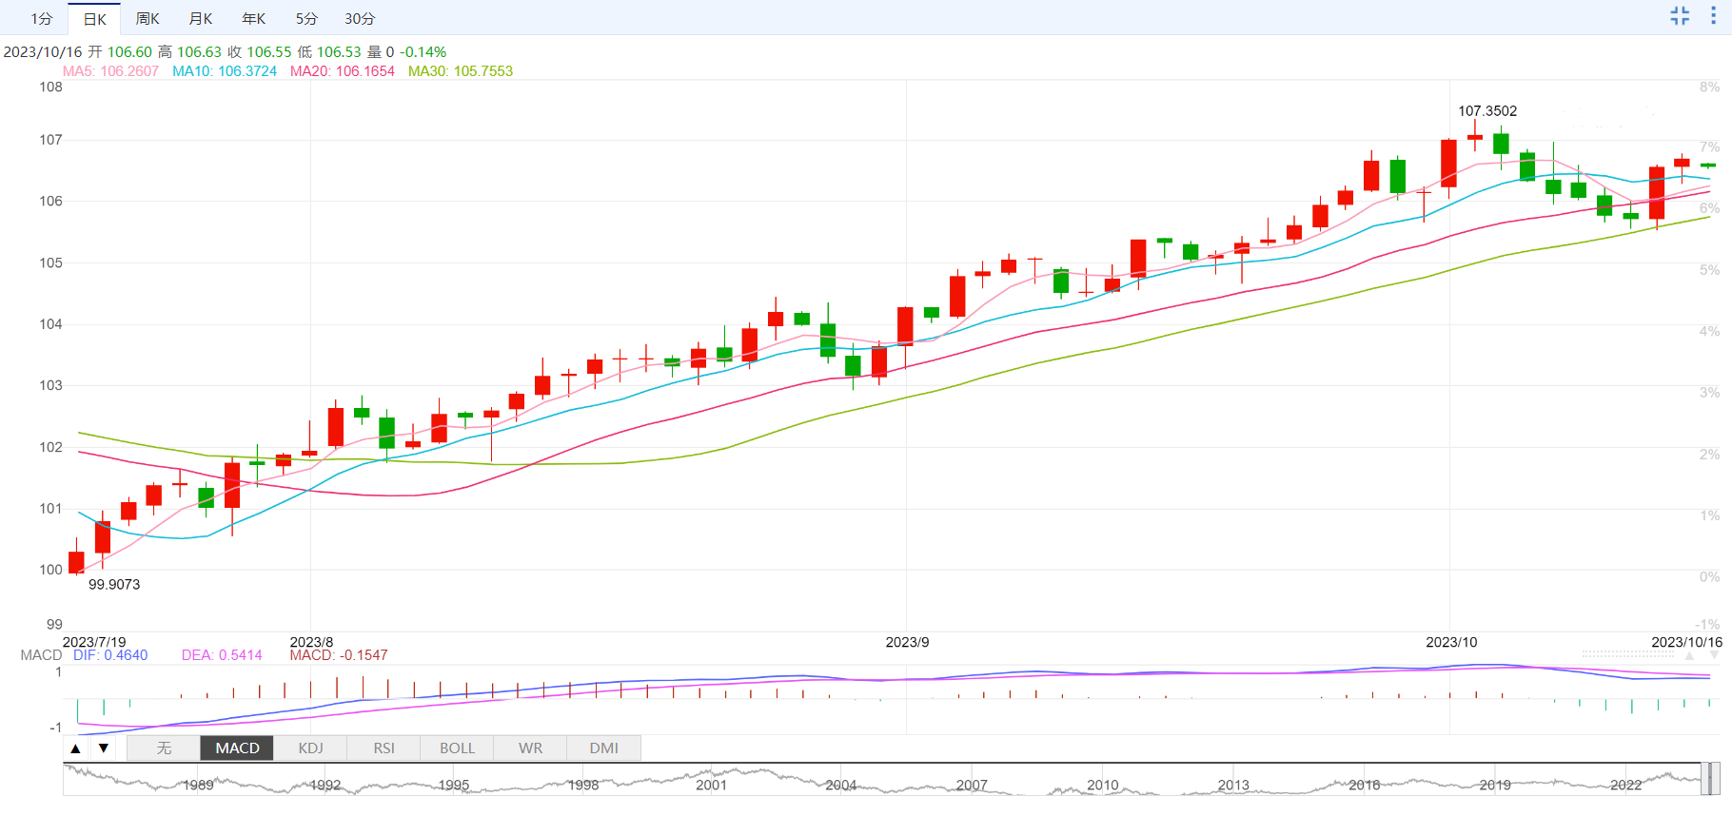
Task: Click the 2023/10 date axis label
Action: 1451,642
